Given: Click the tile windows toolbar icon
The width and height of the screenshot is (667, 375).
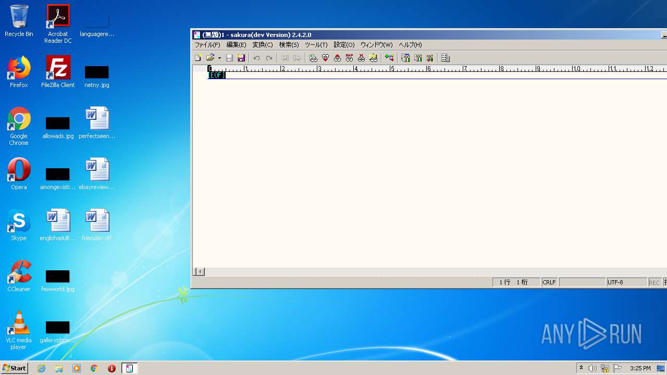Looking at the screenshot, I should pyautogui.click(x=445, y=58).
